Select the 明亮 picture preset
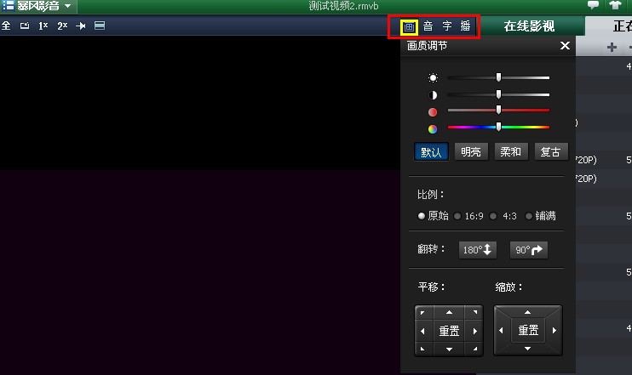 pyautogui.click(x=471, y=152)
